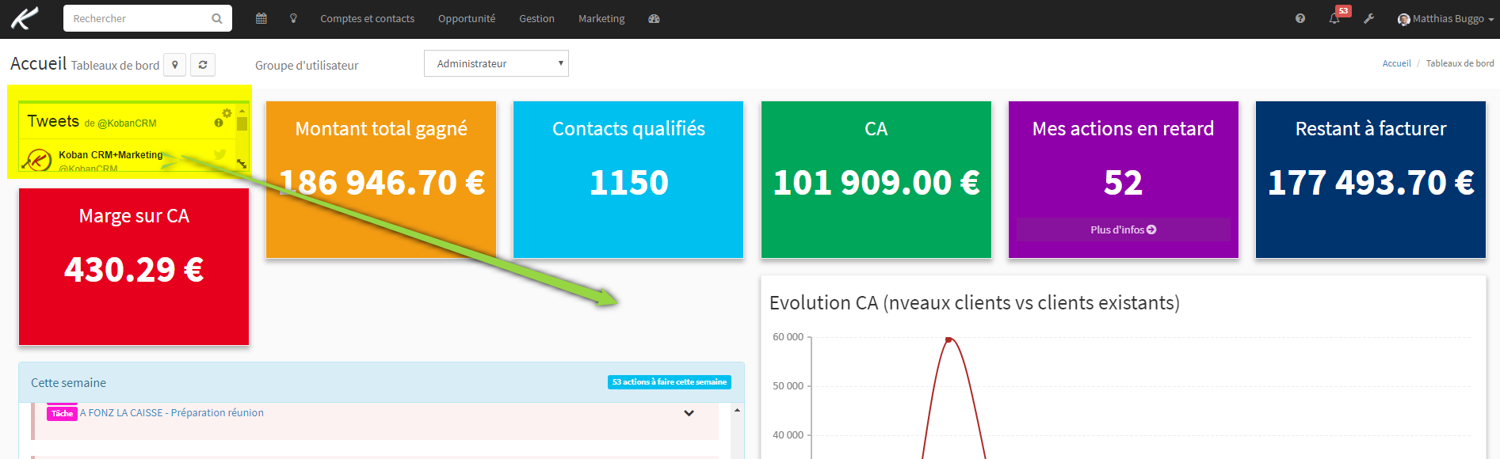Click the green CA tile
Screen dimensions: 1500x459
pyautogui.click(x=876, y=180)
